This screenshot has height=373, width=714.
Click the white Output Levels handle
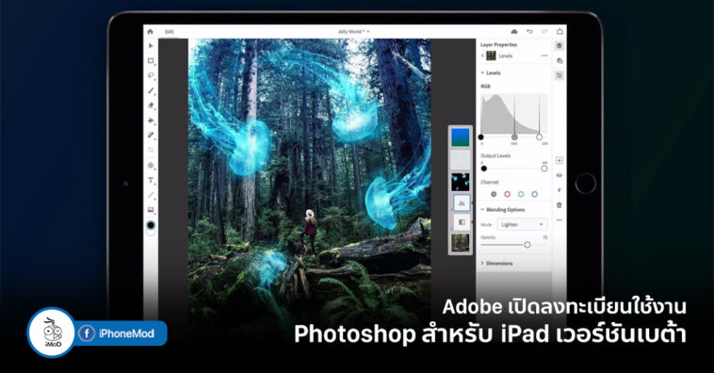pos(544,169)
